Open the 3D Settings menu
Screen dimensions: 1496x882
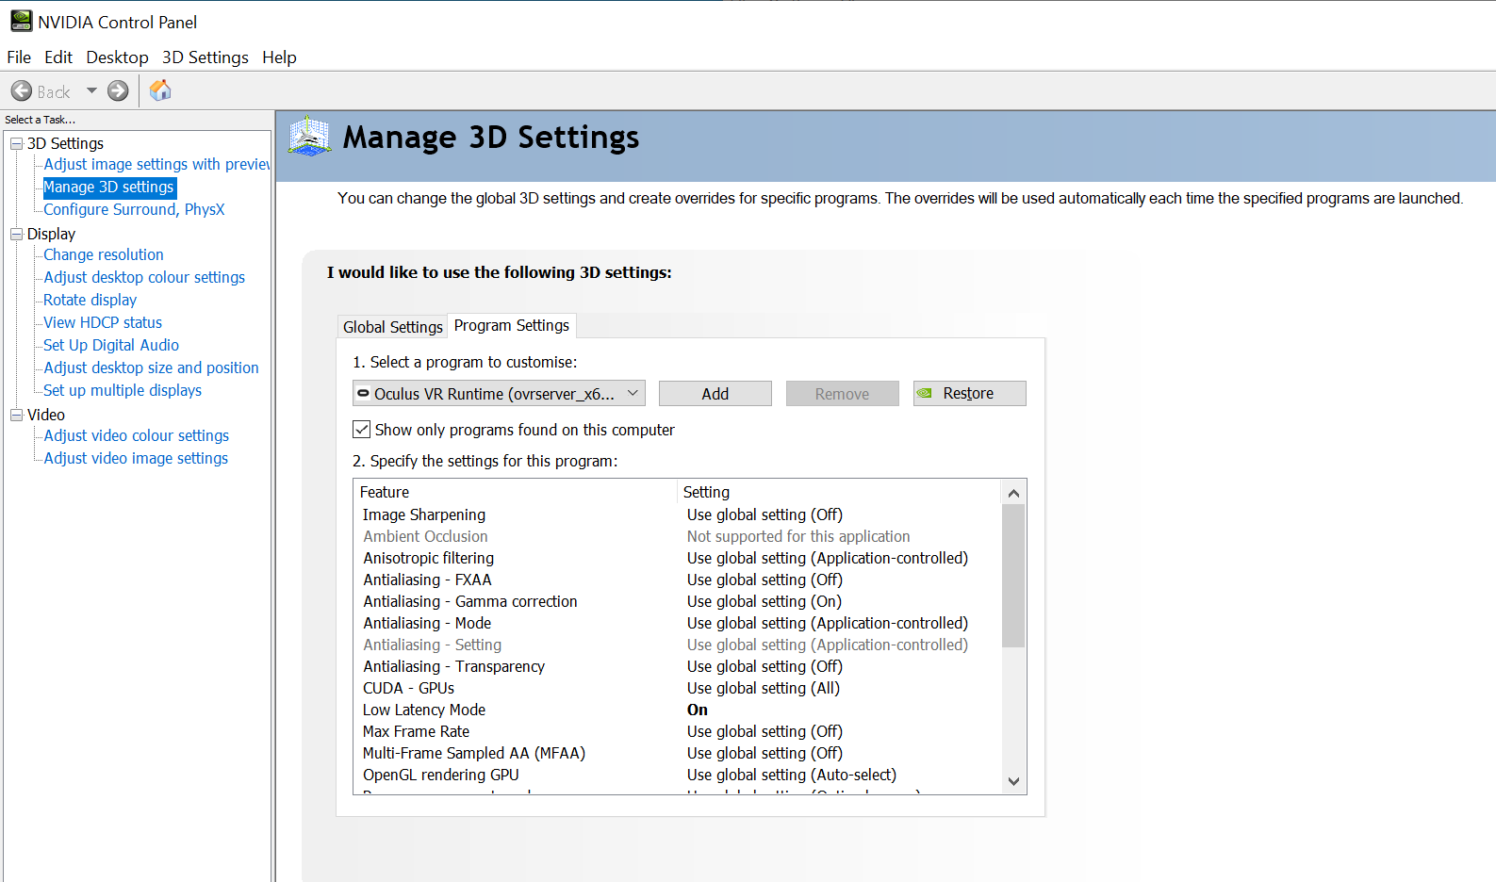pos(205,57)
